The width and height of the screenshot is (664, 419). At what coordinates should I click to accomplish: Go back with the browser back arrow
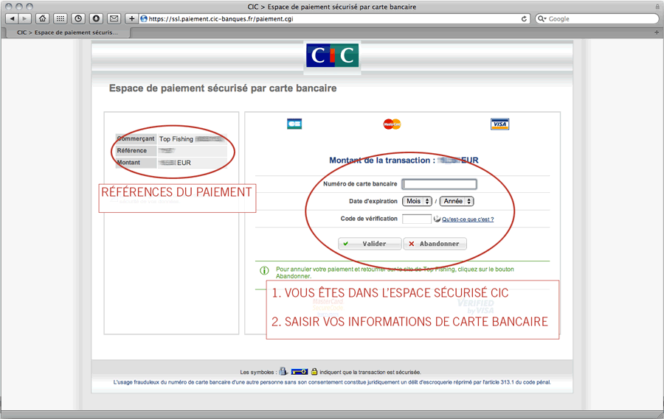pyautogui.click(x=12, y=18)
